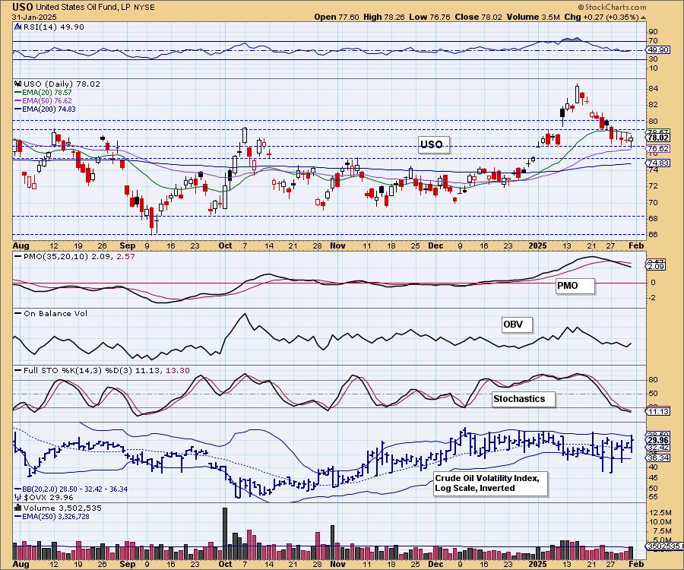Click the $OVX 29.96 legend label
The image size is (684, 570).
pos(44,497)
